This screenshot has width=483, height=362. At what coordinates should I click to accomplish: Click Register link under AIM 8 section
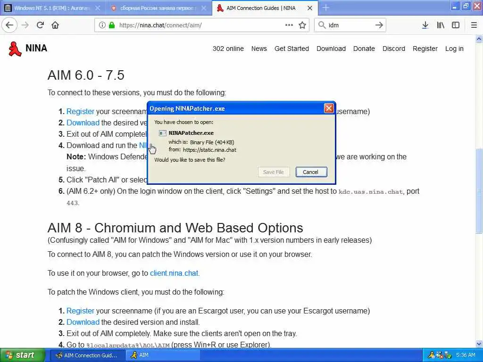[80, 311]
